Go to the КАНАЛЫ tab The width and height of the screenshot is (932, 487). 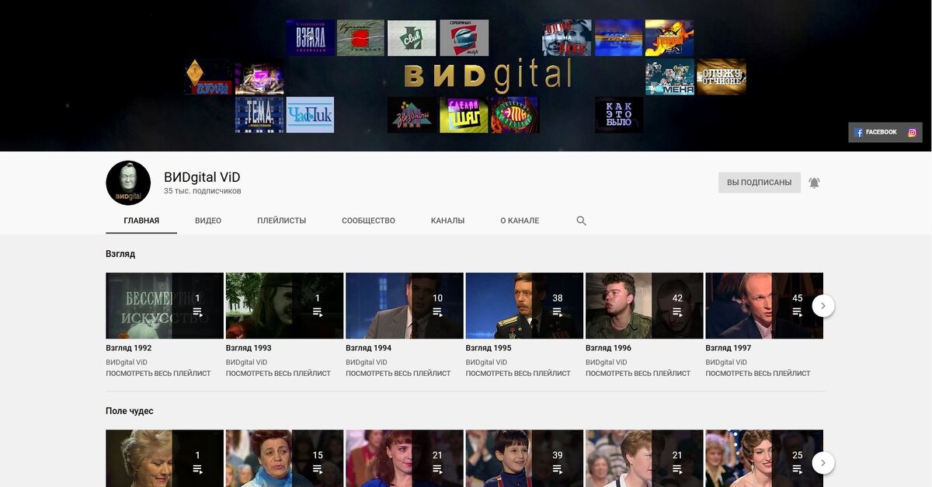tap(447, 221)
